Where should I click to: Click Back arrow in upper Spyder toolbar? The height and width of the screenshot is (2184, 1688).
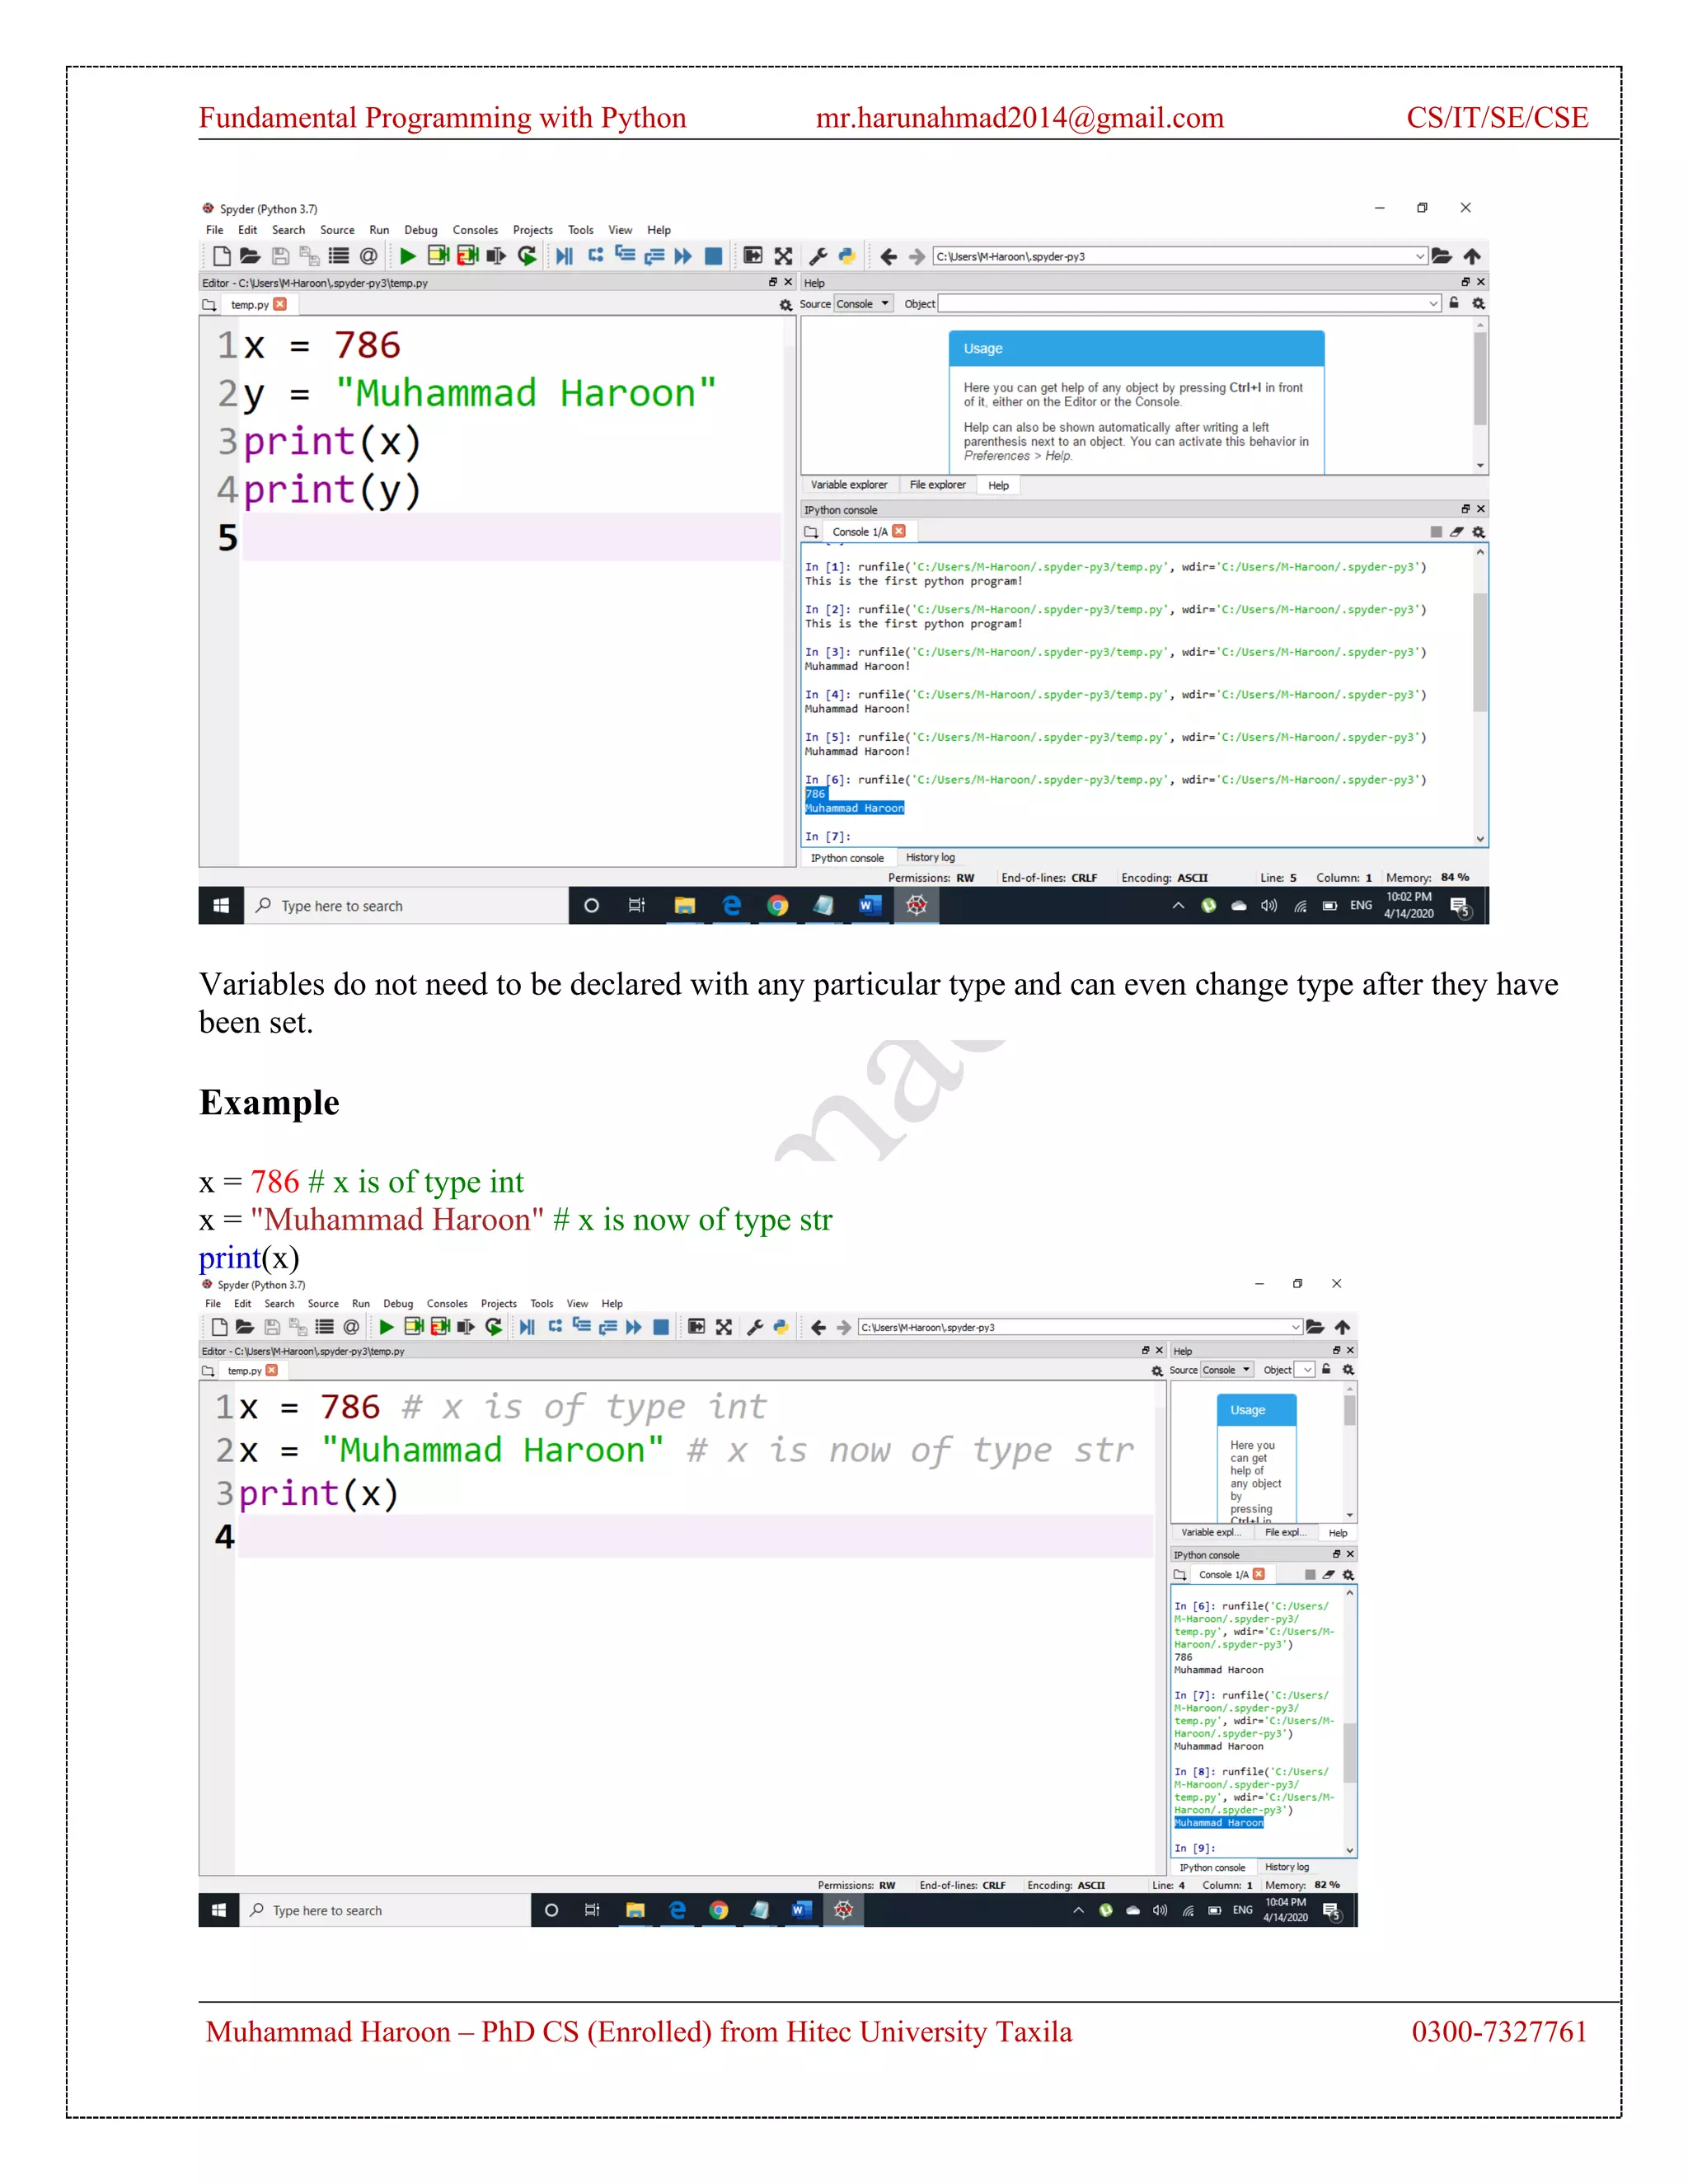[x=888, y=257]
